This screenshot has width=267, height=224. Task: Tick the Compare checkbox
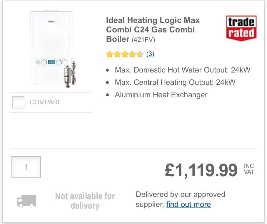[x=18, y=102]
